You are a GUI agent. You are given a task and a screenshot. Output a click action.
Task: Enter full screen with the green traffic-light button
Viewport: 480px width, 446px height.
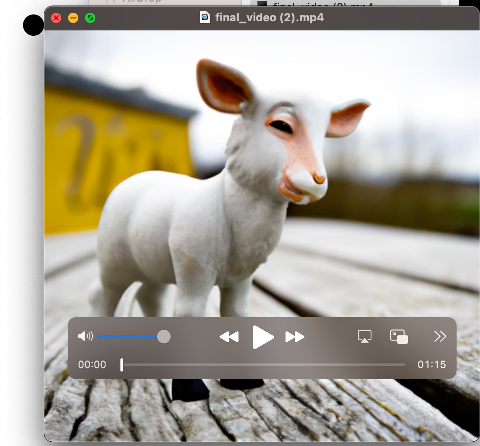(90, 17)
